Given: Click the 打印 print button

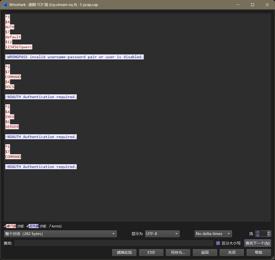Looking at the screenshot, I should [x=151, y=253].
